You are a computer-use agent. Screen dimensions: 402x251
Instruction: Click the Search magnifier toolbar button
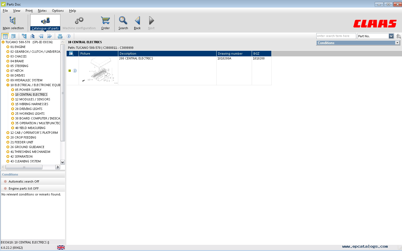[123, 22]
